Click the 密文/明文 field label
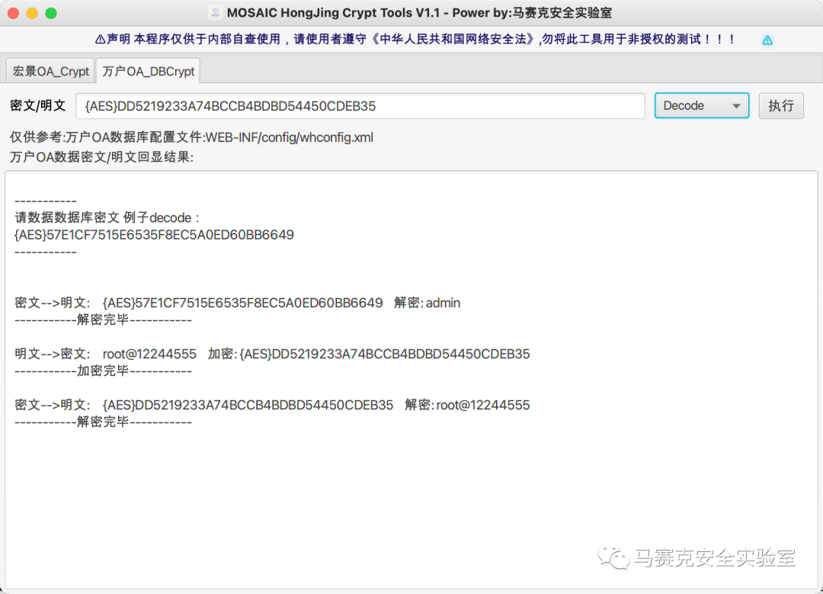The image size is (823, 594). click(38, 105)
